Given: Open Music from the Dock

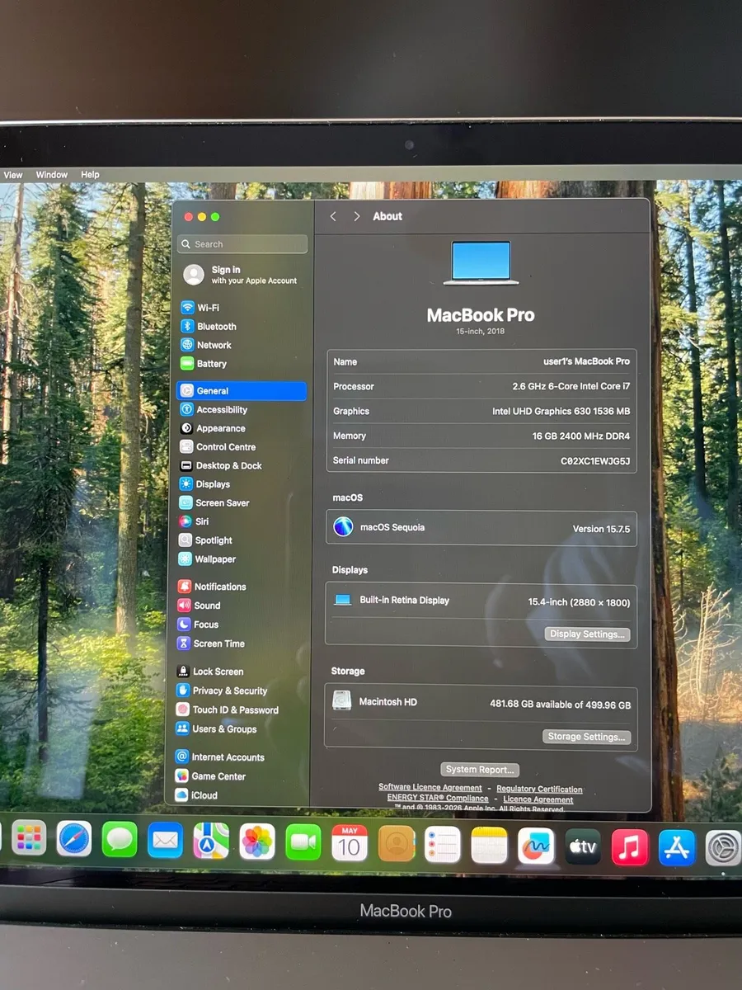Looking at the screenshot, I should 630,847.
